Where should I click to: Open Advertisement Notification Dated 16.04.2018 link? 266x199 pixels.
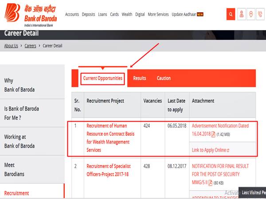[220, 130]
